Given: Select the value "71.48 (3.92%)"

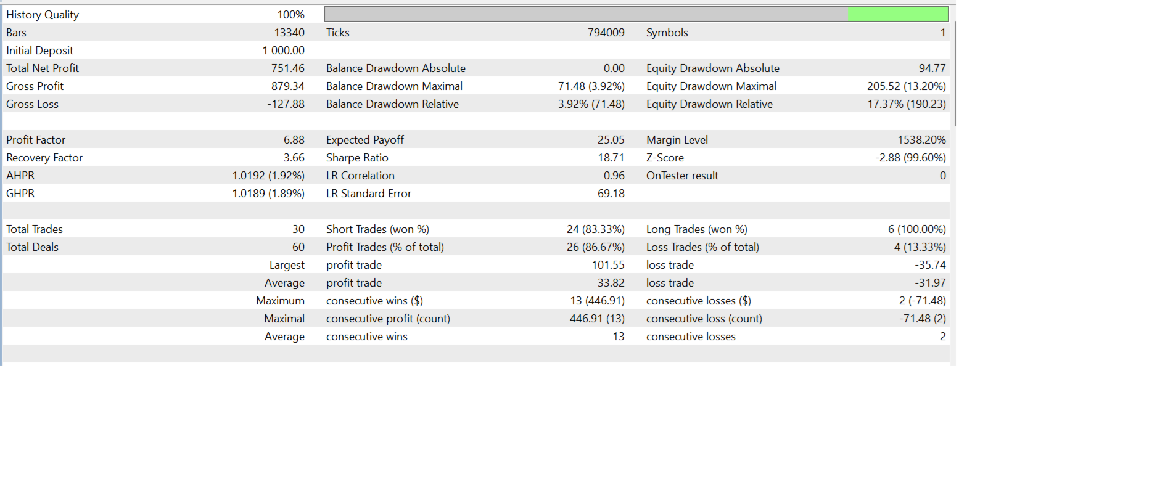Looking at the screenshot, I should pos(591,86).
